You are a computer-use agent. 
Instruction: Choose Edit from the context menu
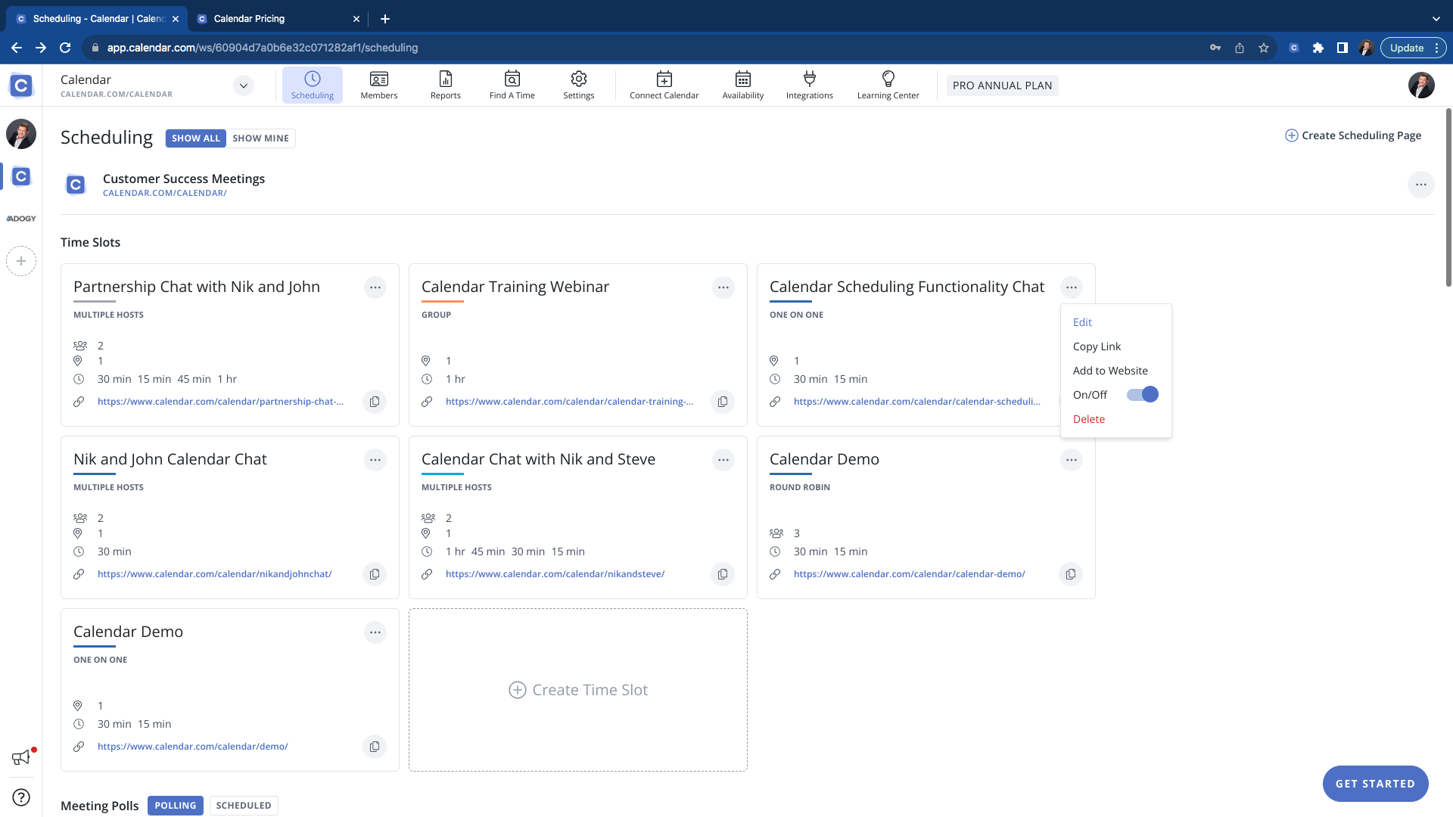(x=1082, y=322)
